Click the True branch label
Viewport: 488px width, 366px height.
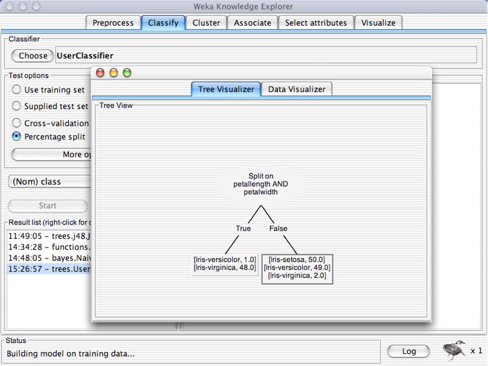pyautogui.click(x=243, y=228)
